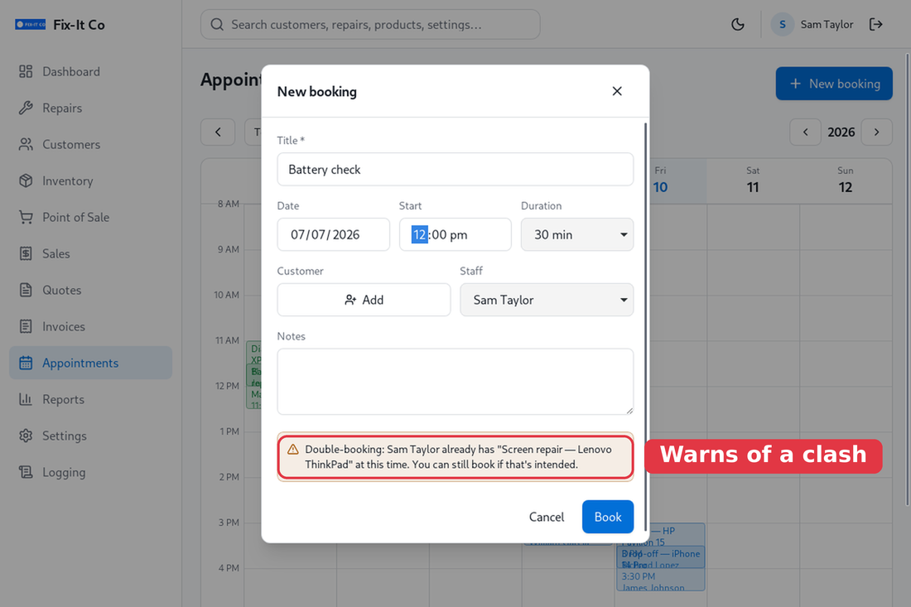Click the Inventory box icon
This screenshot has width=911, height=607.
(26, 181)
